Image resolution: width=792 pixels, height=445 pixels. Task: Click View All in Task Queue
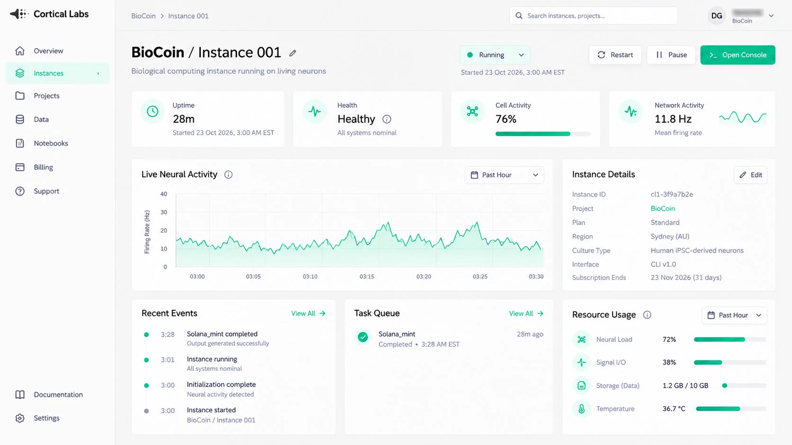coord(526,314)
